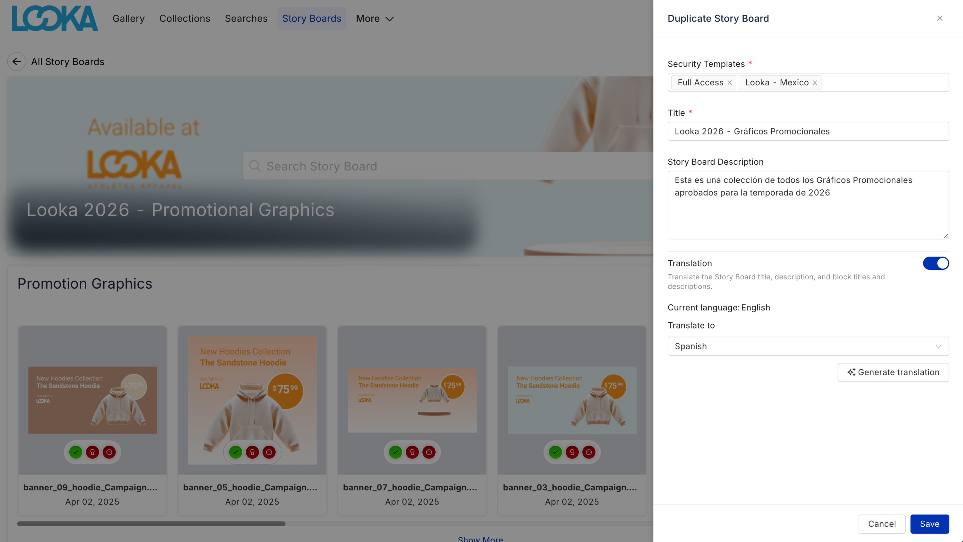Open the Gallery tab
Viewport: 963px width, 542px height.
click(x=129, y=18)
